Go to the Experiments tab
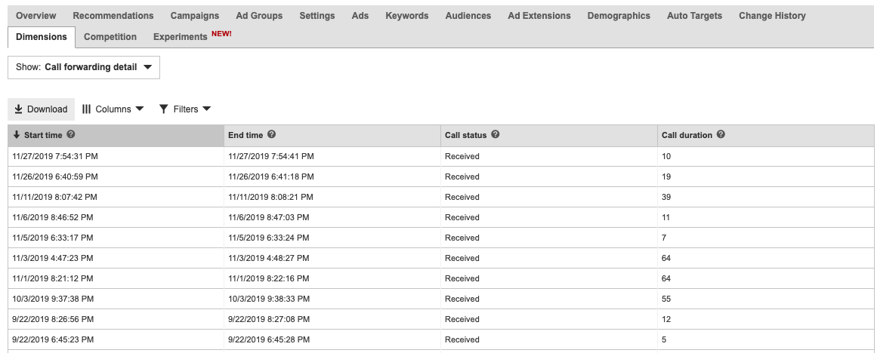The image size is (877, 353). 180,37
